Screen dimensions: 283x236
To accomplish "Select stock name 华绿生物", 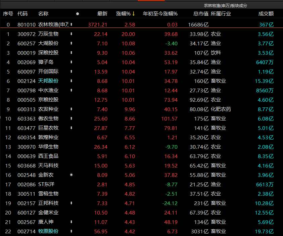I will click(x=48, y=147).
